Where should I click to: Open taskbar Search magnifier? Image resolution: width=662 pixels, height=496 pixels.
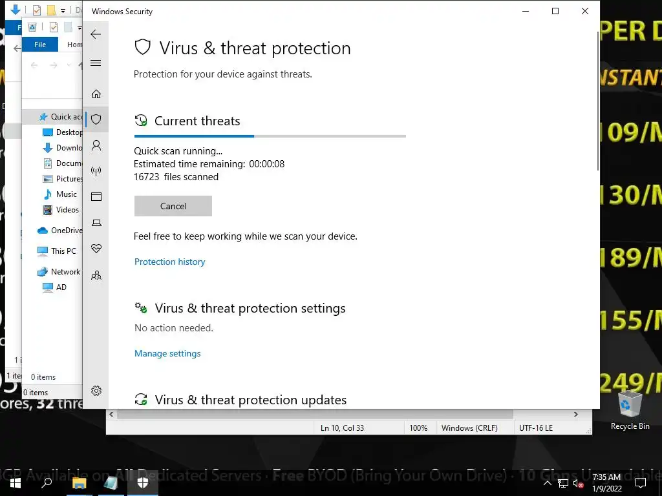[x=47, y=483]
